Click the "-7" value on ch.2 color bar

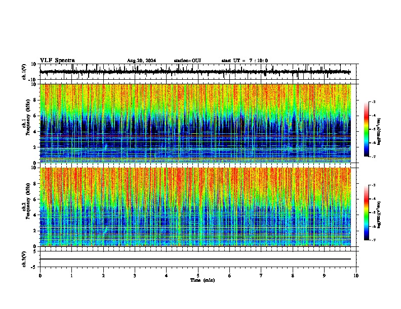coord(374,240)
